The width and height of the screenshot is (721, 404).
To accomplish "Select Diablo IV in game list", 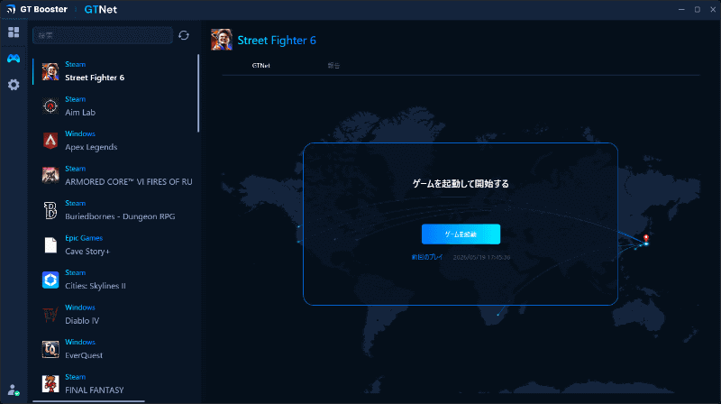I will [x=115, y=315].
